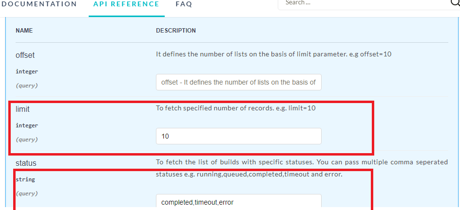Click the limit input containing 10

pos(239,137)
